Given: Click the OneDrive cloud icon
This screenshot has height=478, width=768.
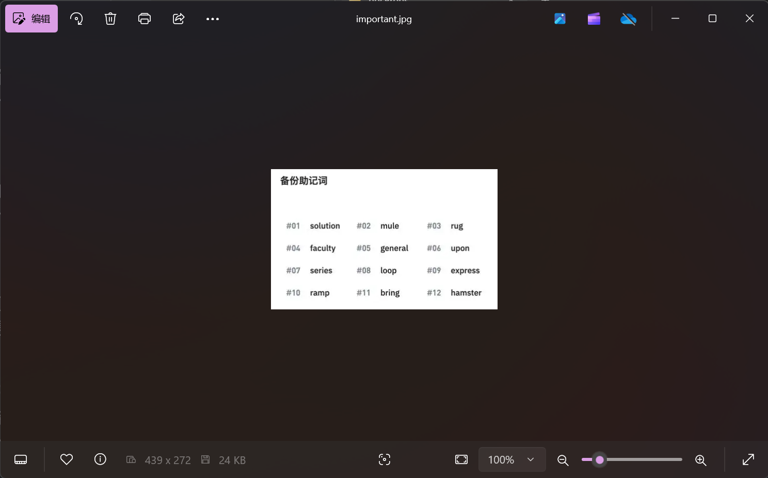Looking at the screenshot, I should (x=628, y=19).
